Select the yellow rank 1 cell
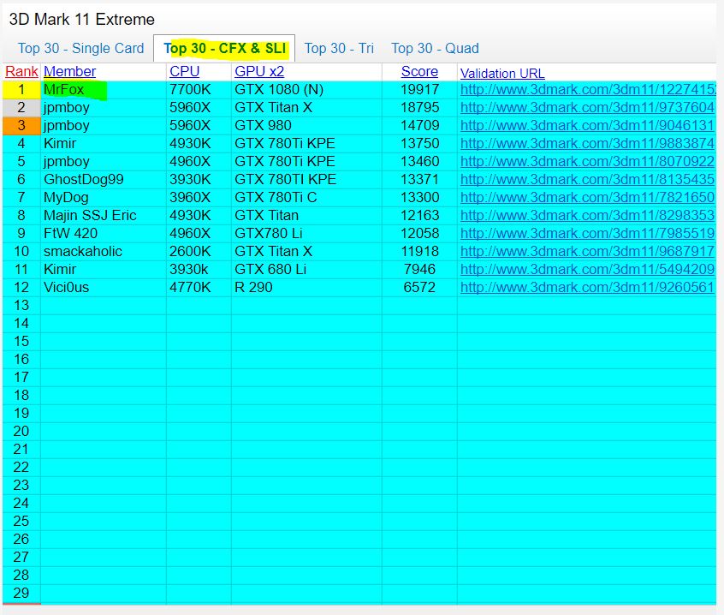The image size is (724, 615). (21, 90)
